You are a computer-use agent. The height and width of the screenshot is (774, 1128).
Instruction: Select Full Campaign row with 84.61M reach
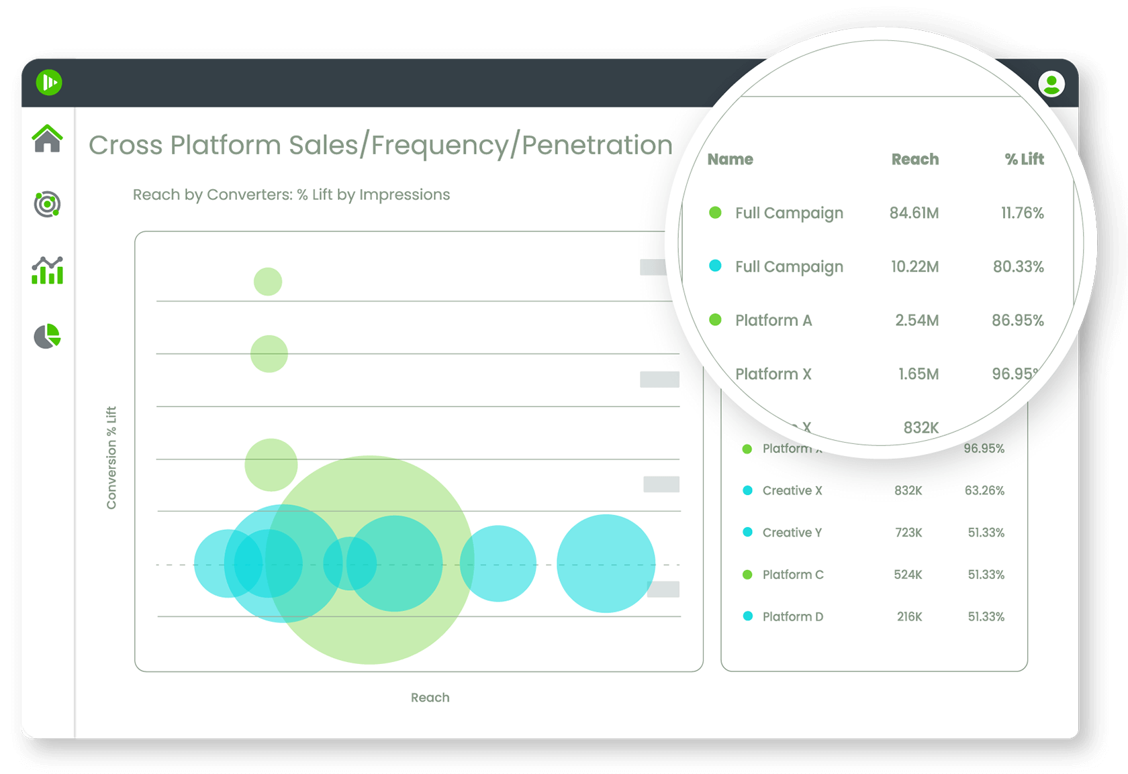(876, 213)
